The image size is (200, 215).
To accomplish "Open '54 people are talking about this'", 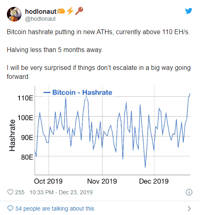I will [55, 208].
